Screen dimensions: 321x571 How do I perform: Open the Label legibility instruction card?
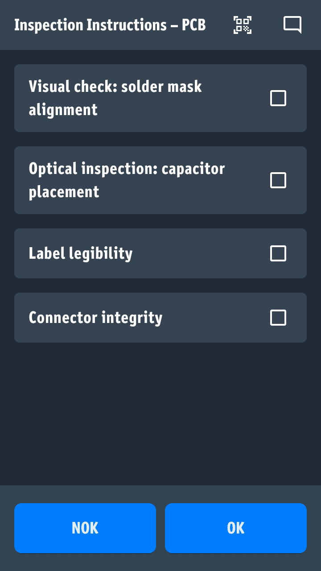(134, 253)
